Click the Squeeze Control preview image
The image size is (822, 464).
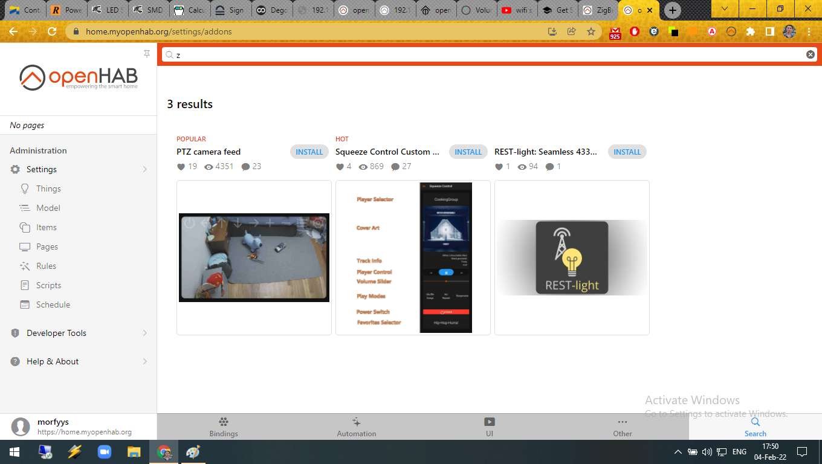coord(413,257)
